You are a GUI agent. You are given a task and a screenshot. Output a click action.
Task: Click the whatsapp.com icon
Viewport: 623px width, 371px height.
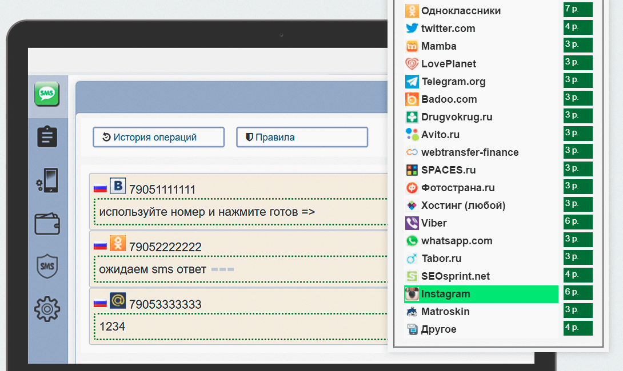pos(412,240)
